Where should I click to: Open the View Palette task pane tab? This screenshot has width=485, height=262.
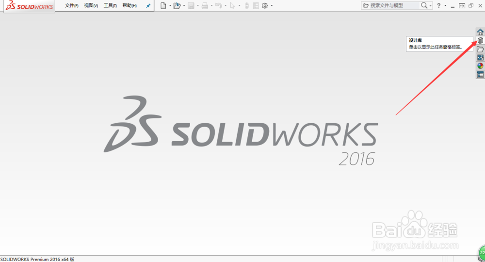pyautogui.click(x=480, y=58)
